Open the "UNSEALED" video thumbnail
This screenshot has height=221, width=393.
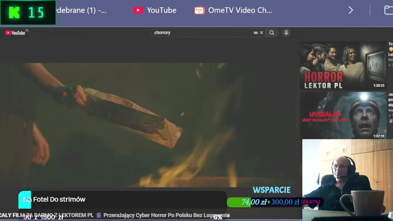click(343, 115)
